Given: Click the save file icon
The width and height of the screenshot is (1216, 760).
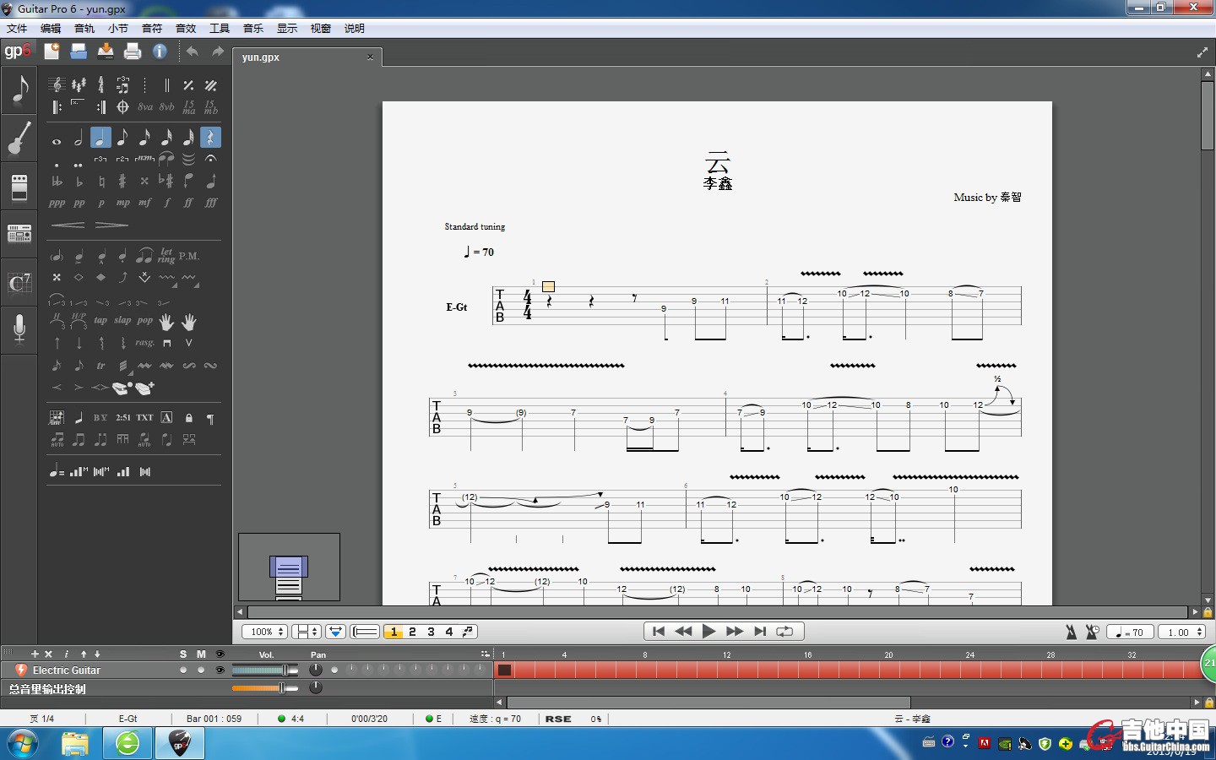Looking at the screenshot, I should coord(106,52).
